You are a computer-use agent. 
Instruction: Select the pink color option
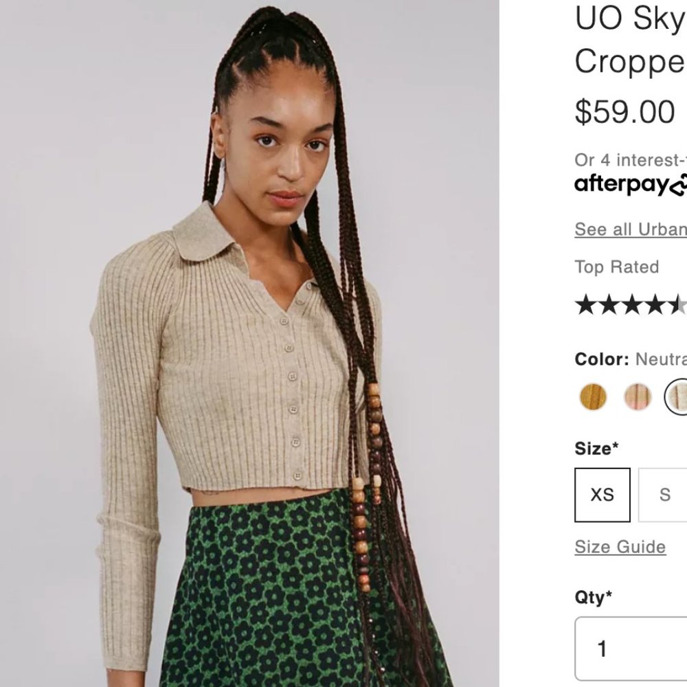[635, 397]
